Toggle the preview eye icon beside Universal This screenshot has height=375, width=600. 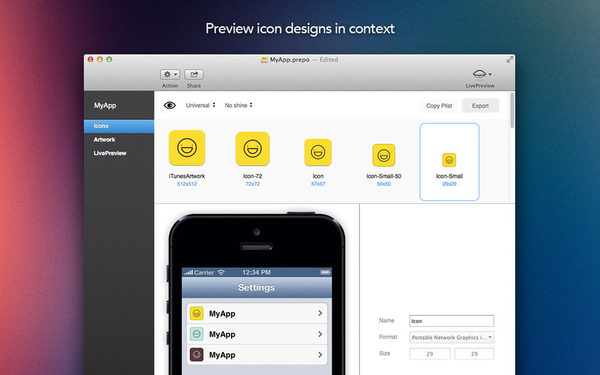pos(169,105)
